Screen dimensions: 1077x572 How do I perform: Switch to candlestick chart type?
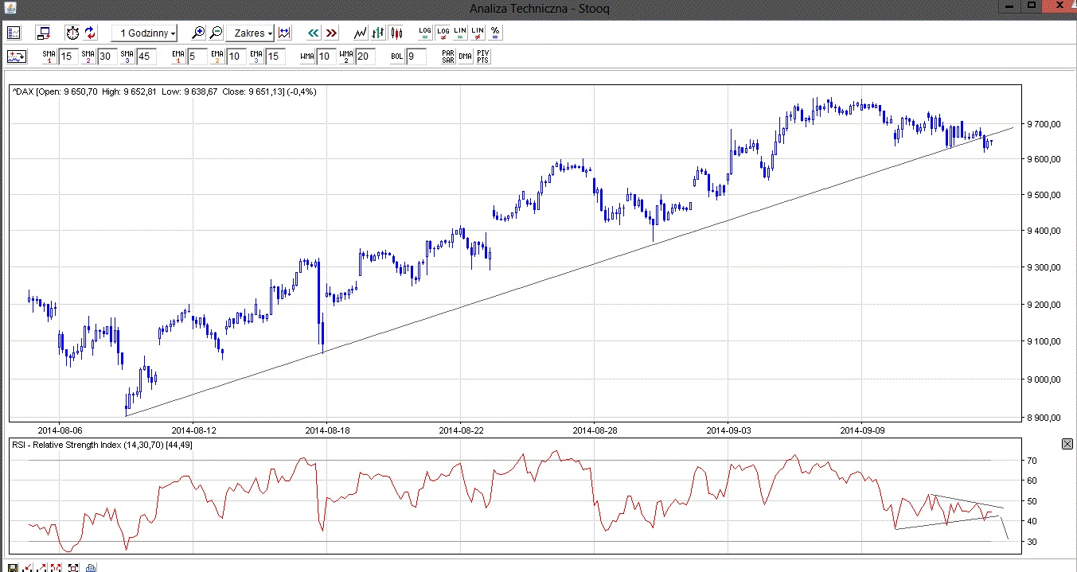click(x=397, y=33)
